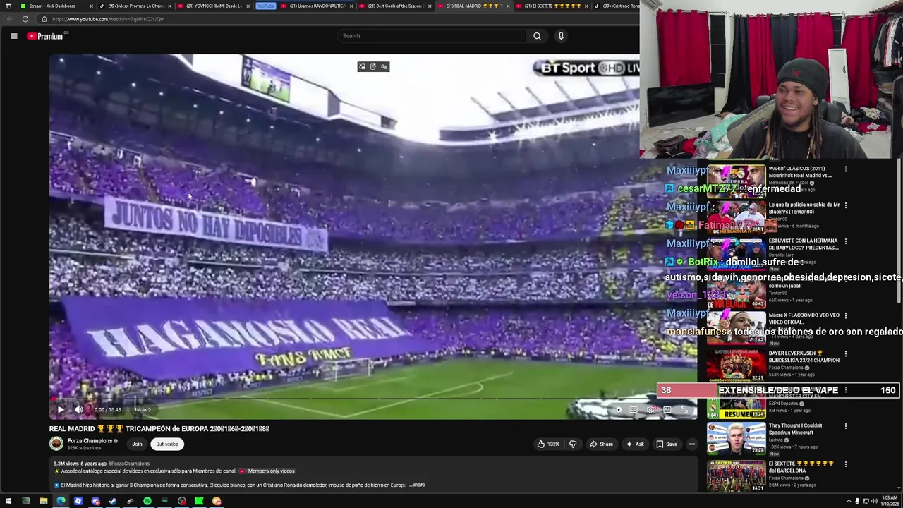Image resolution: width=903 pixels, height=508 pixels.
Task: Open the three-dot more actions menu
Action: 692,444
